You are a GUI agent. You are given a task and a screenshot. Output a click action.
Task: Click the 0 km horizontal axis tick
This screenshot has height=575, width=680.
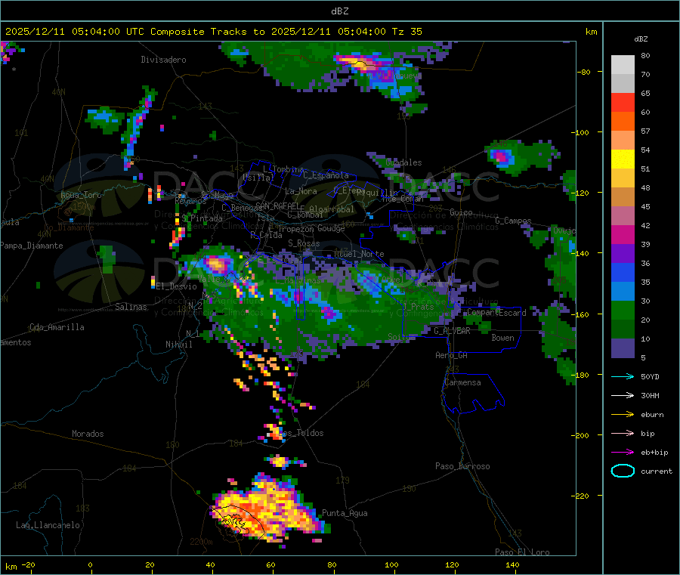pyautogui.click(x=90, y=564)
